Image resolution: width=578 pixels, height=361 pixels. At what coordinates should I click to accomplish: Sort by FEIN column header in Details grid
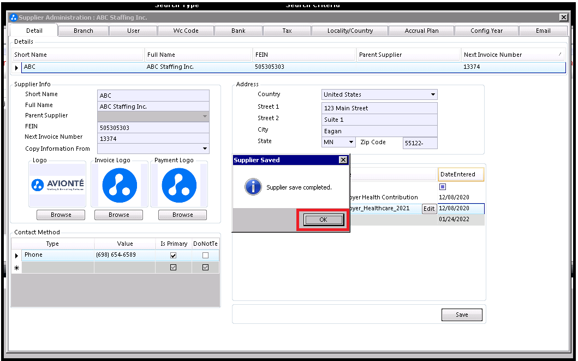pos(304,55)
